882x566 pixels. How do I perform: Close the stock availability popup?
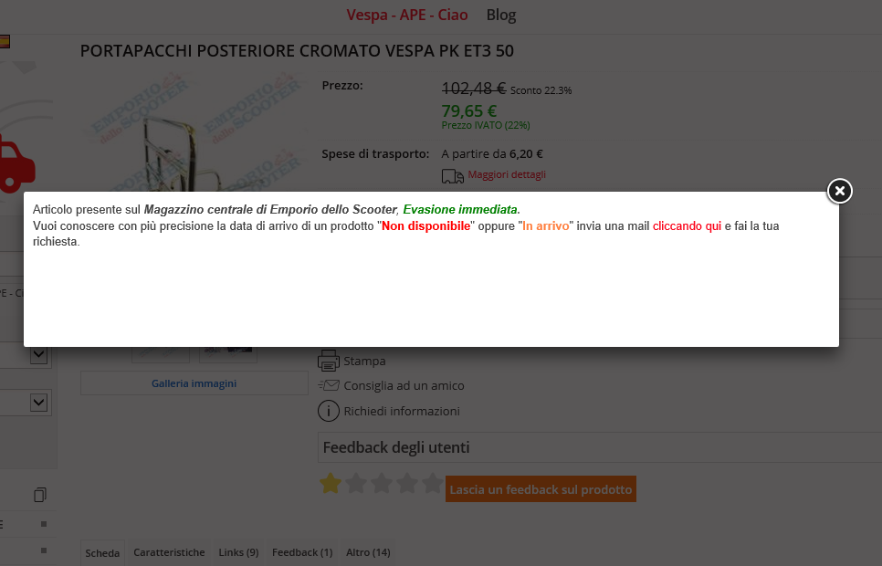[x=839, y=192]
